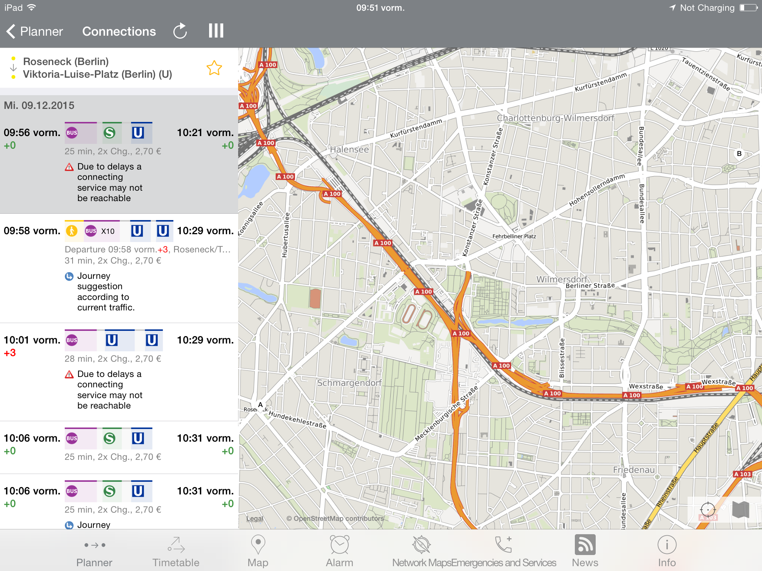
Task: Click the U-Bahn icon in the 09:56 connection
Action: [138, 133]
